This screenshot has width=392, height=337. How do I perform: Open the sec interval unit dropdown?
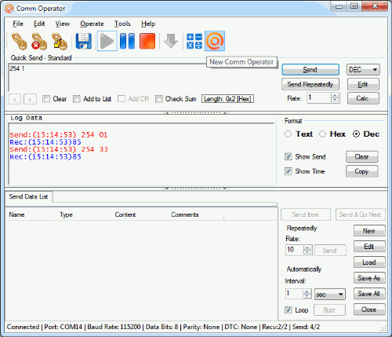[330, 295]
